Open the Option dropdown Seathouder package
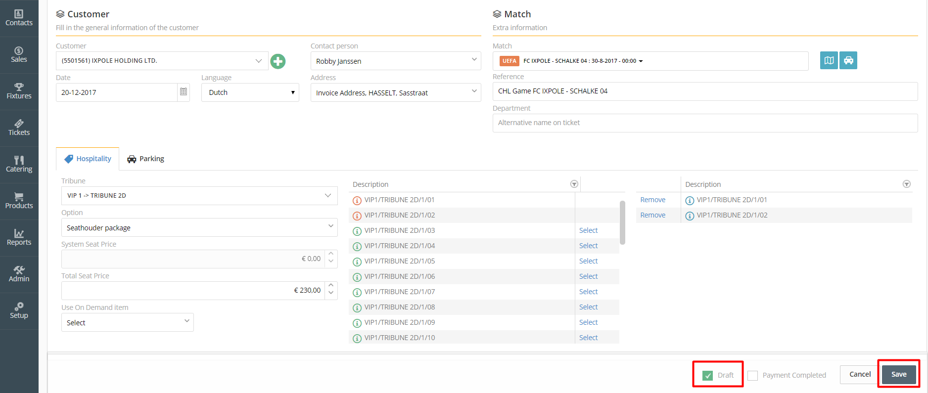Screen dimensions: 928x393 tap(199, 227)
